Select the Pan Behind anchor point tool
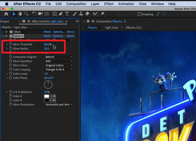This screenshot has width=196, height=141. point(47,14)
